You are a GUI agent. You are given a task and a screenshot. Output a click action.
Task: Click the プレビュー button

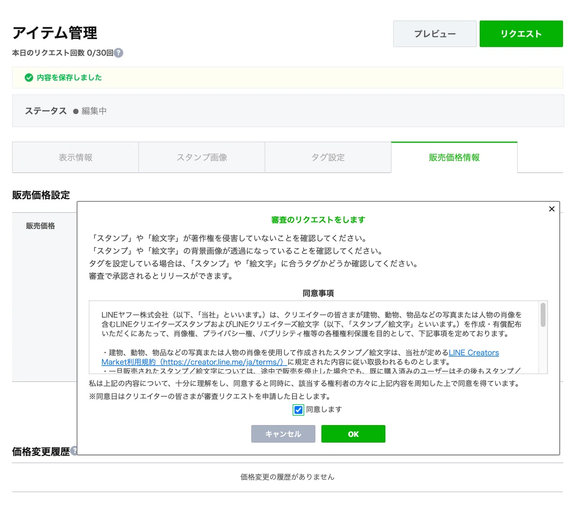[x=435, y=34]
